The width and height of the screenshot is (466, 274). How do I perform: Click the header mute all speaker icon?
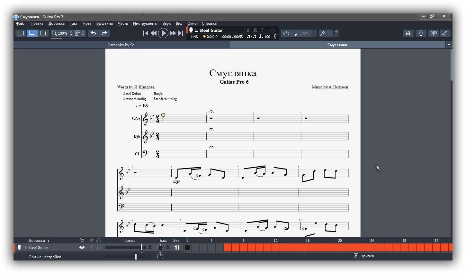coord(92,240)
